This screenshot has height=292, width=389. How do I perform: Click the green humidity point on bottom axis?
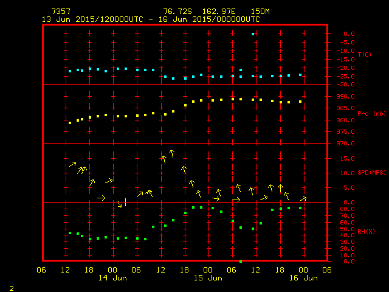(x=241, y=261)
